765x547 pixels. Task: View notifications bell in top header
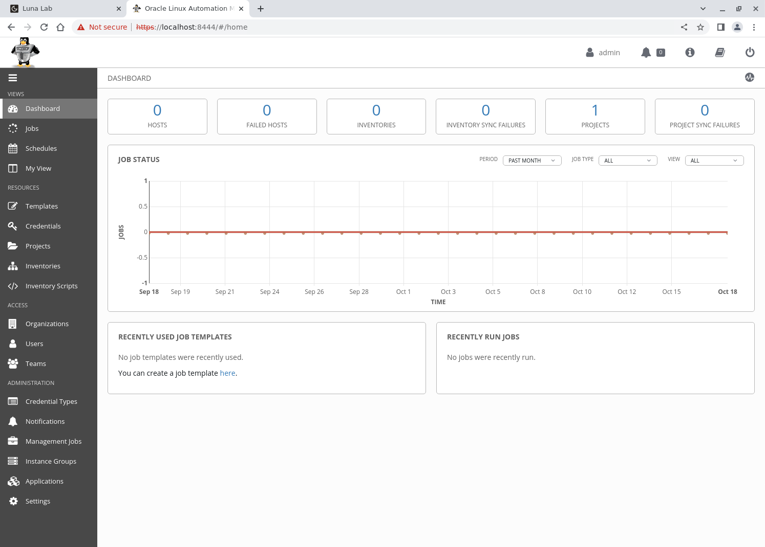point(646,53)
